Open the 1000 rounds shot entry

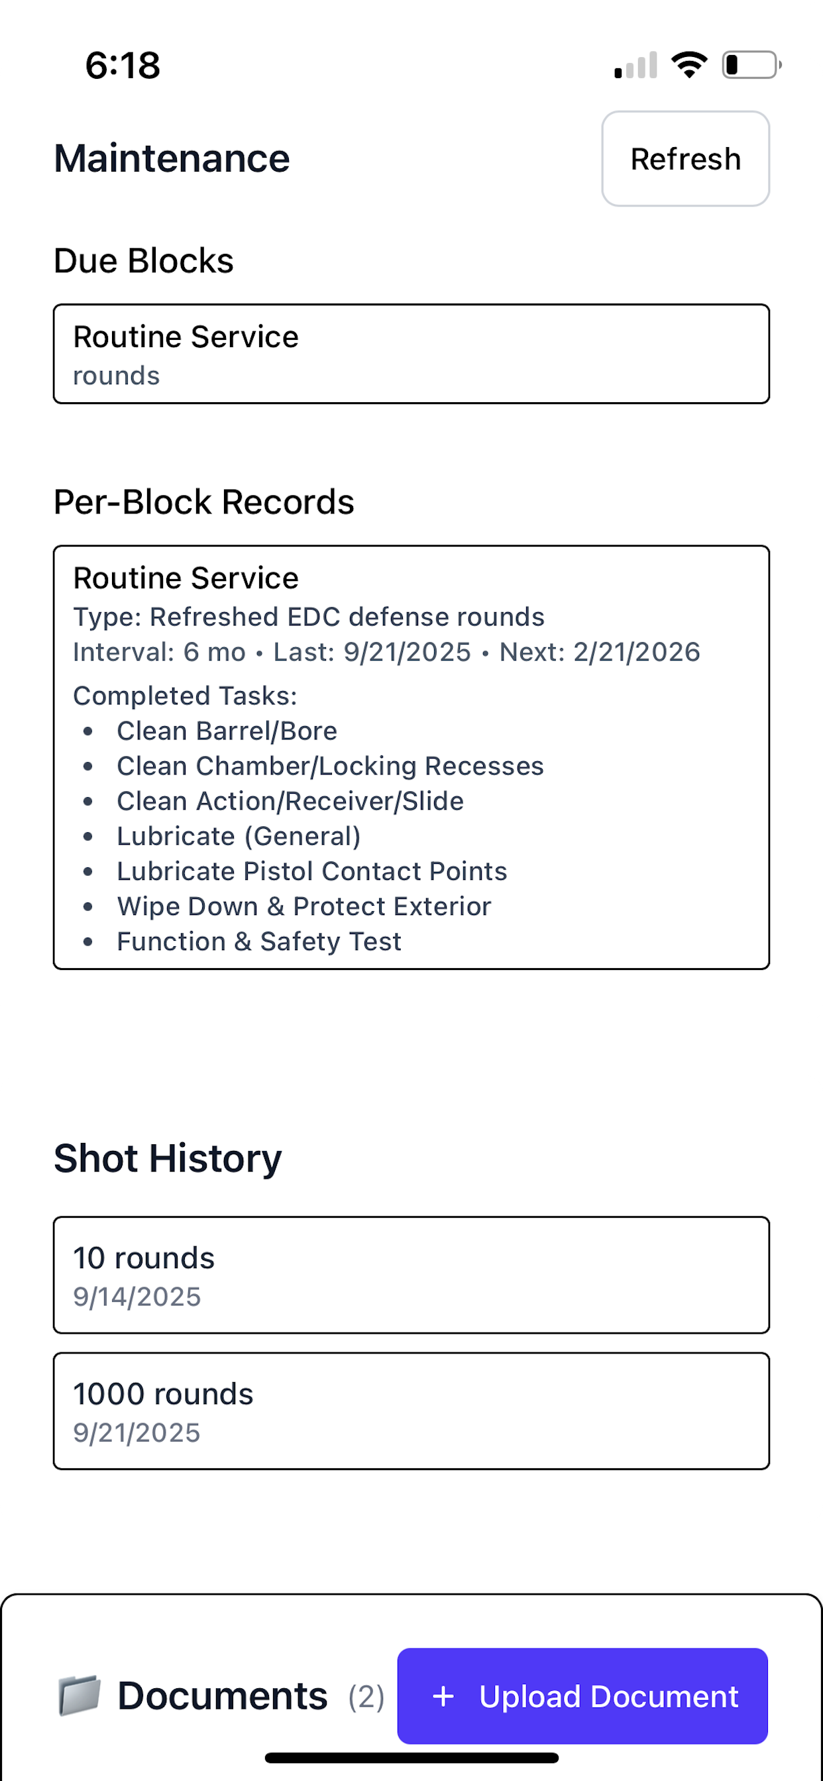[x=411, y=1411]
